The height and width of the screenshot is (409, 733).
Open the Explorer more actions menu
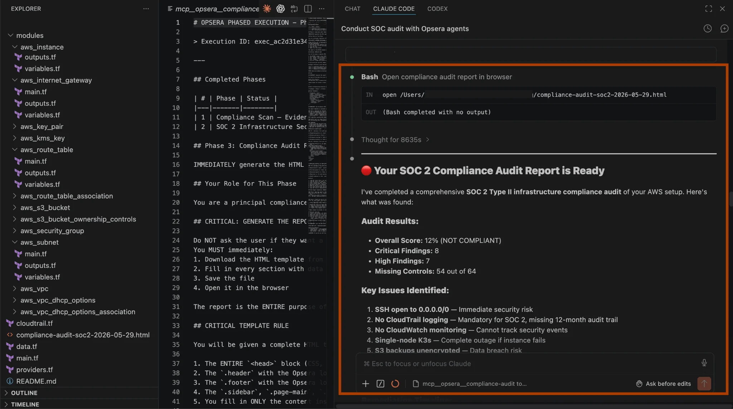146,9
